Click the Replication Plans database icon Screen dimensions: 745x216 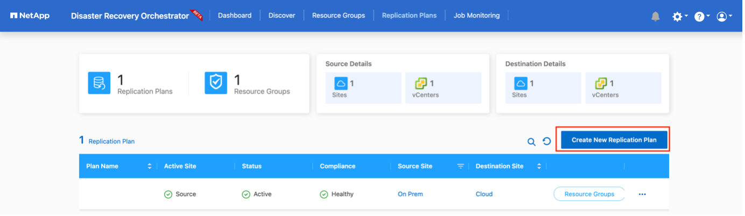[99, 83]
